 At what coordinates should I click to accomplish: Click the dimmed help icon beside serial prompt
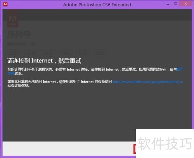[33, 44]
